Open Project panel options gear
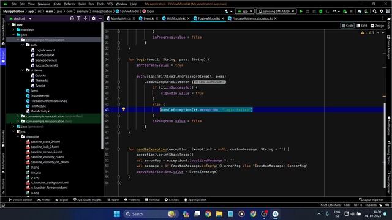 point(94,18)
